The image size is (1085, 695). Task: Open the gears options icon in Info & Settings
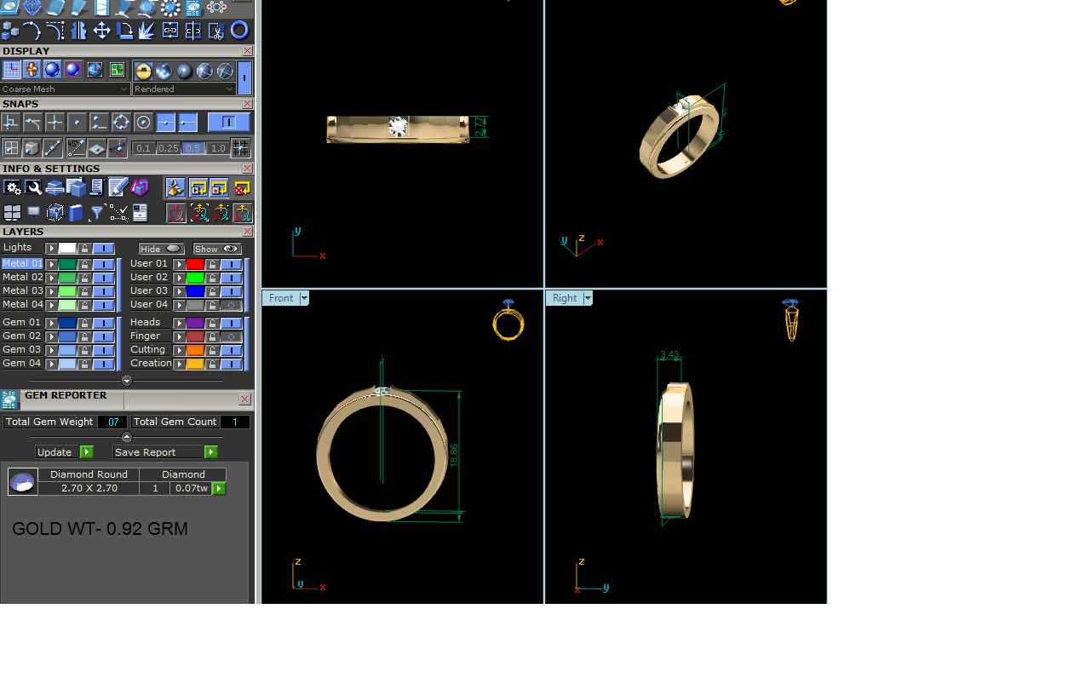pyautogui.click(x=12, y=187)
